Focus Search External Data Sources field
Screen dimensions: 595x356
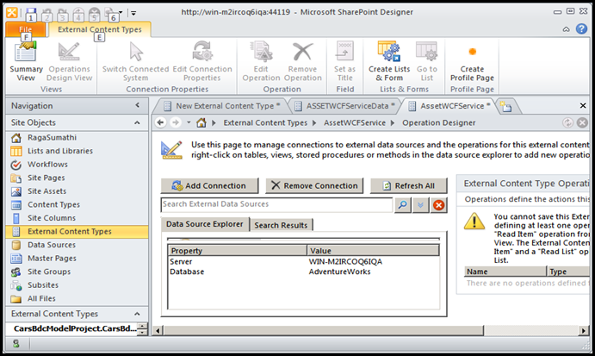click(276, 204)
